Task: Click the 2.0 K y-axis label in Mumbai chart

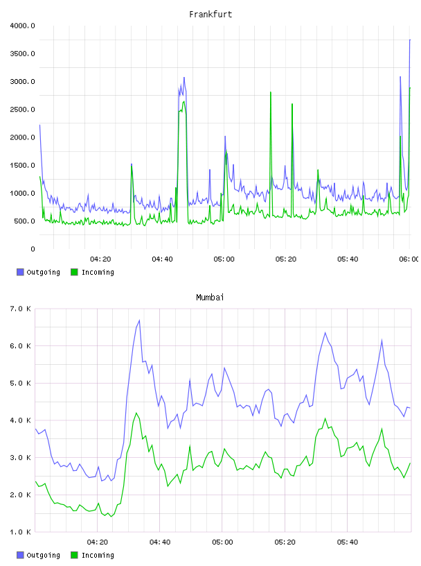Action: coord(20,495)
